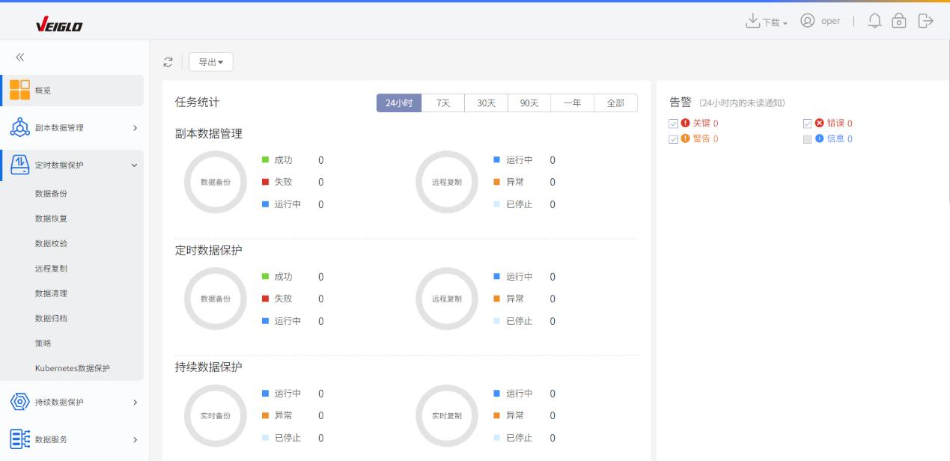Image resolution: width=950 pixels, height=461 pixels.
Task: Switch to the 7天 statistics tab
Action: (442, 103)
